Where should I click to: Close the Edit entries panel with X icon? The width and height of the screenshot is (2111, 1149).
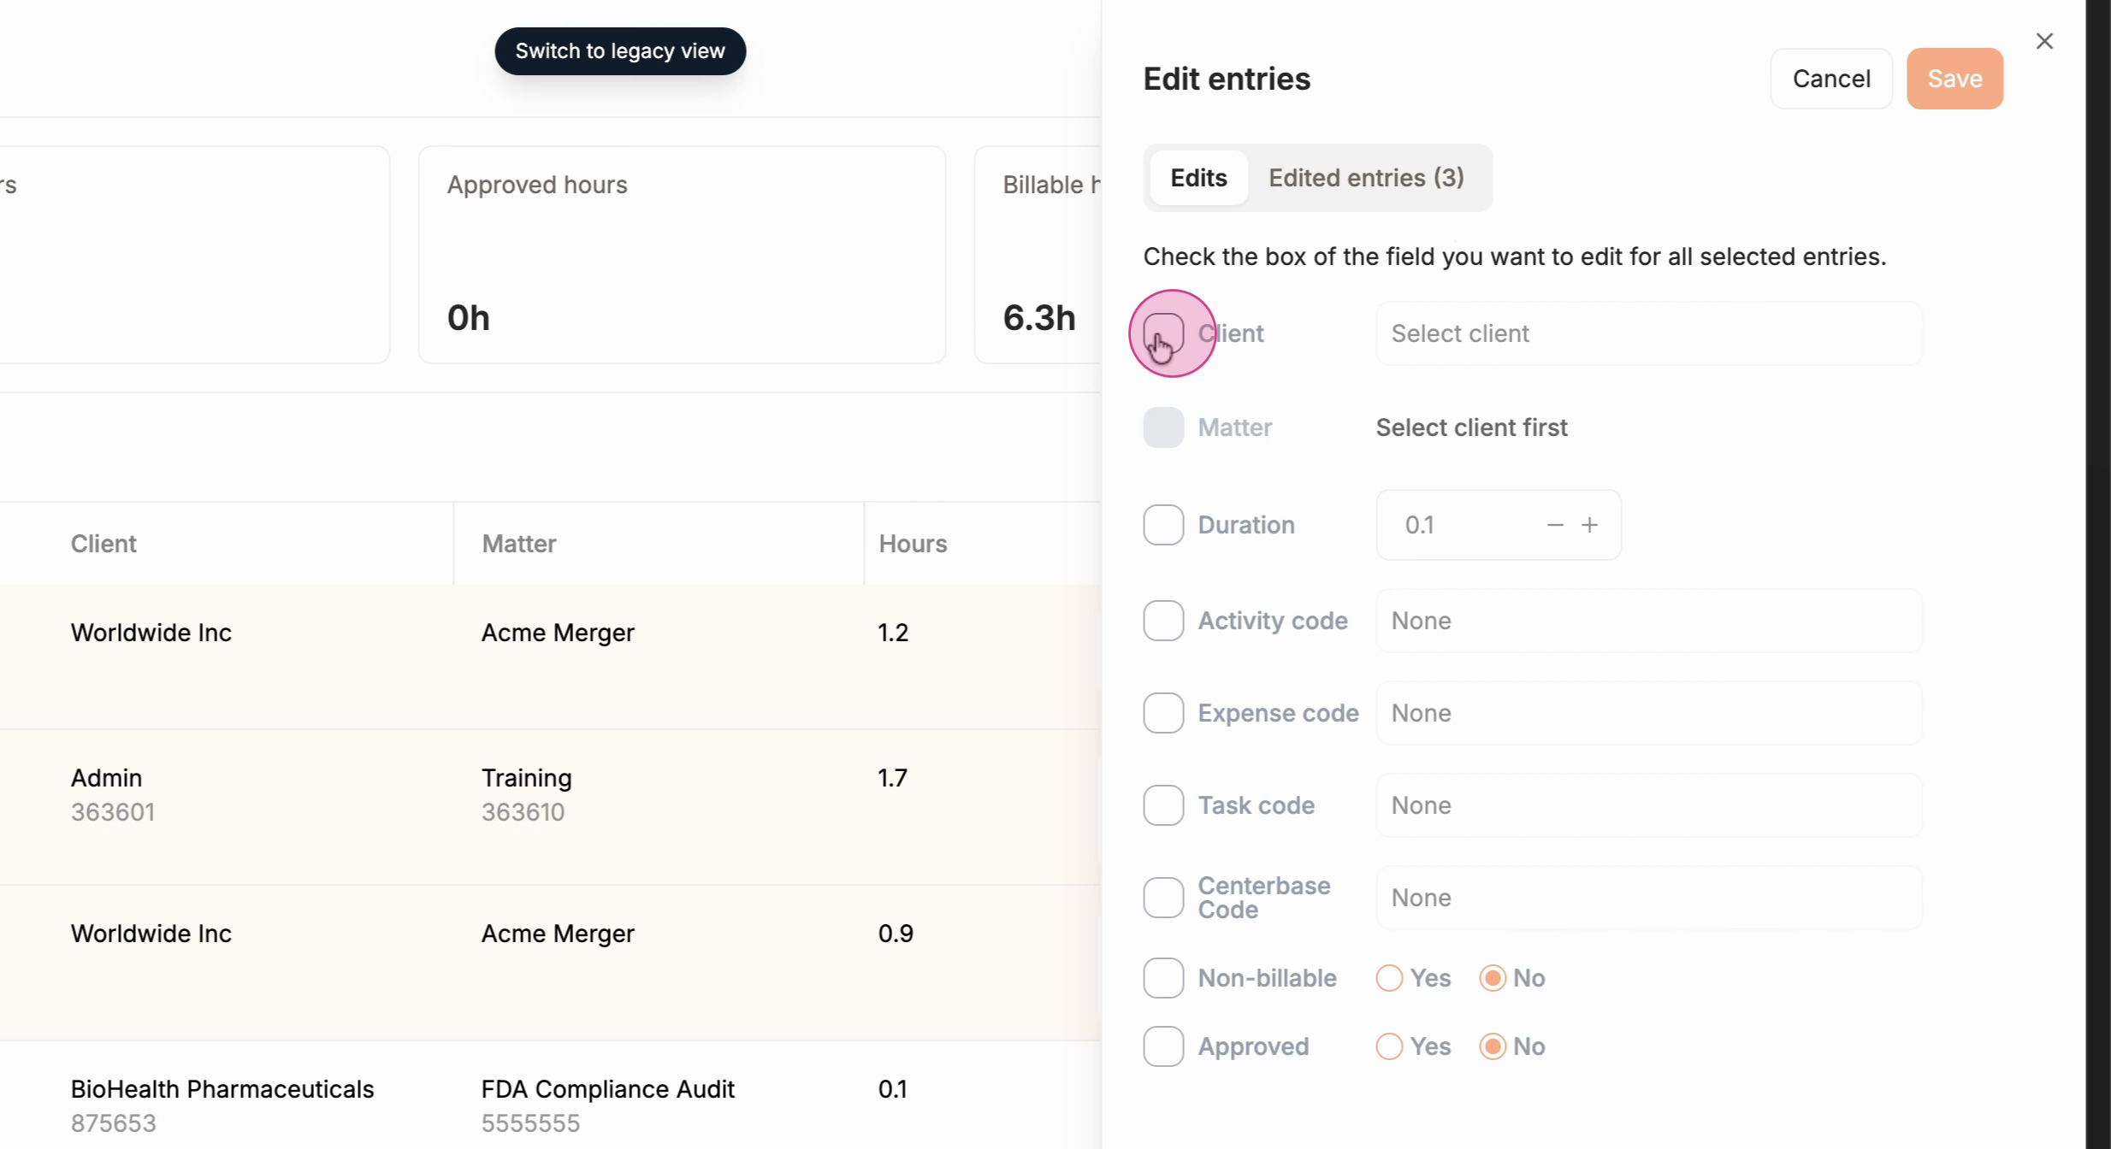(2044, 41)
